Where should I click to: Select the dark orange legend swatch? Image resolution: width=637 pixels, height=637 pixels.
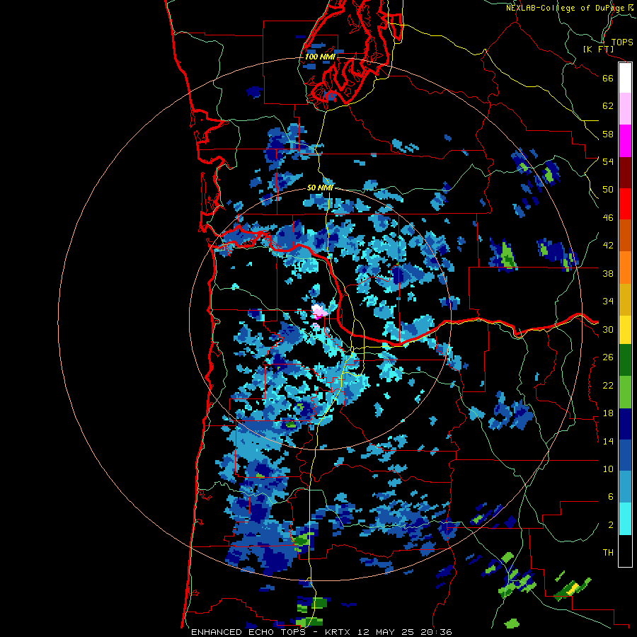pos(625,235)
